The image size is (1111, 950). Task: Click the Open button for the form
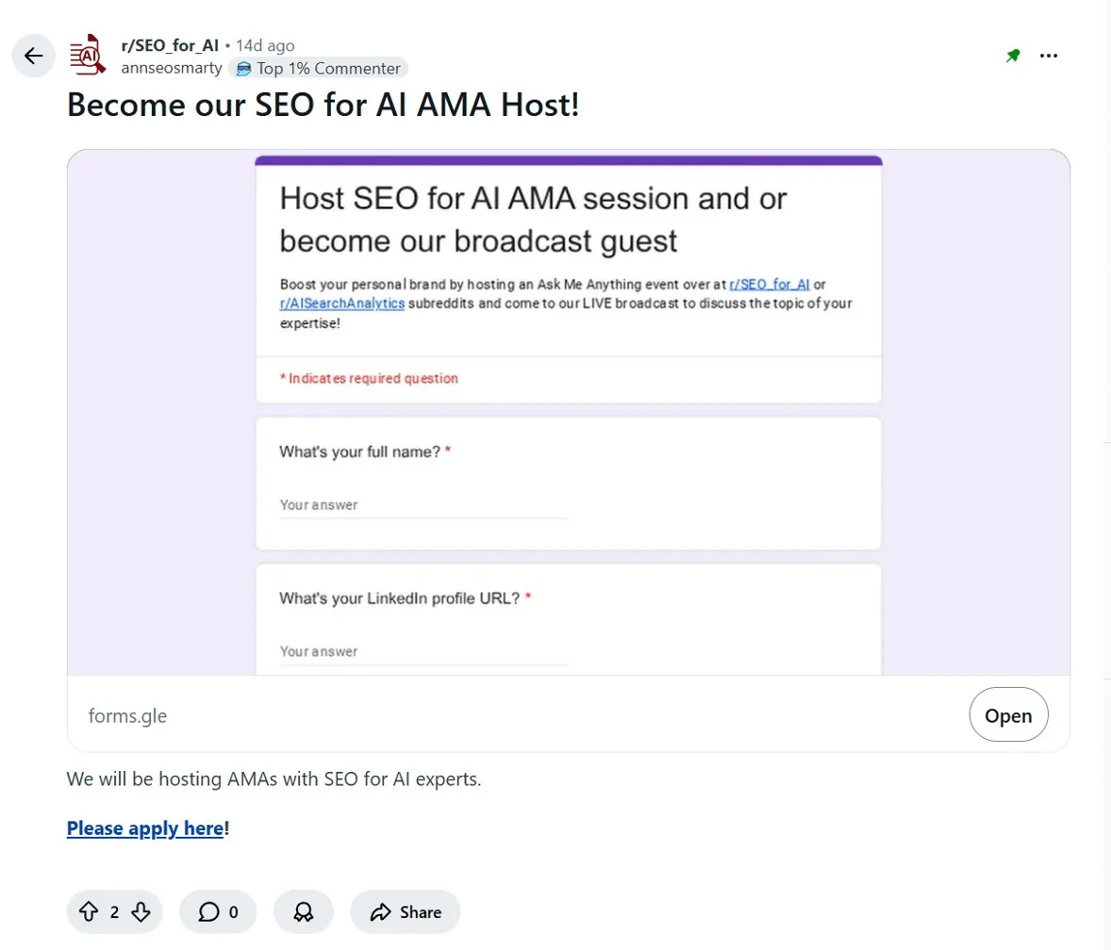[1008, 714]
